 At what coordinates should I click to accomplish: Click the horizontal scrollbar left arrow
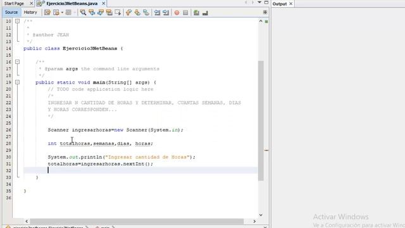tap(27, 221)
